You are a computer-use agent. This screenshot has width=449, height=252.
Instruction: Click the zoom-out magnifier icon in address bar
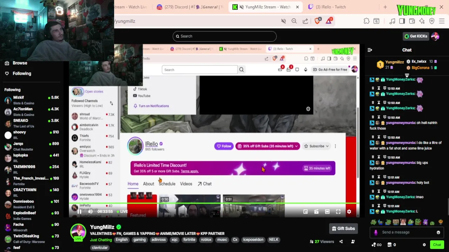click(x=294, y=21)
